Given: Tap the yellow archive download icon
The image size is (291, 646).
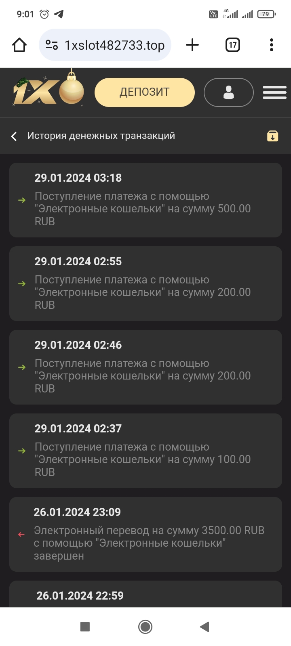Looking at the screenshot, I should [273, 136].
